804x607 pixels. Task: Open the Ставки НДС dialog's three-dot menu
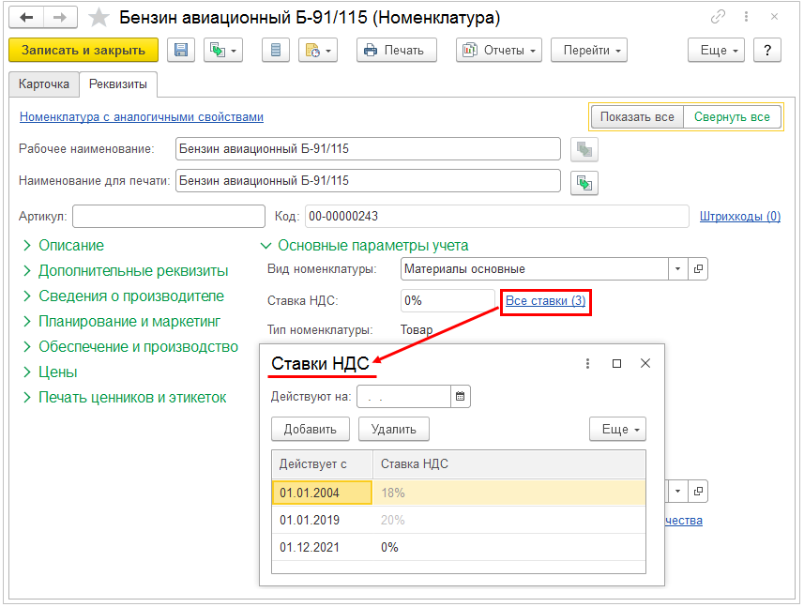[587, 363]
